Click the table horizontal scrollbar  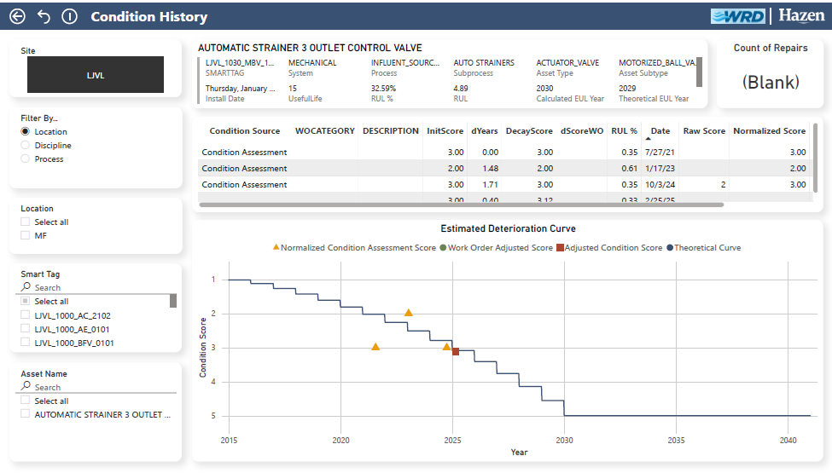(461, 205)
